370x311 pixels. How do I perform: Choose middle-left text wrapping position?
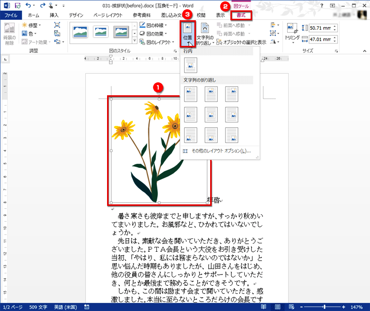pos(190,115)
